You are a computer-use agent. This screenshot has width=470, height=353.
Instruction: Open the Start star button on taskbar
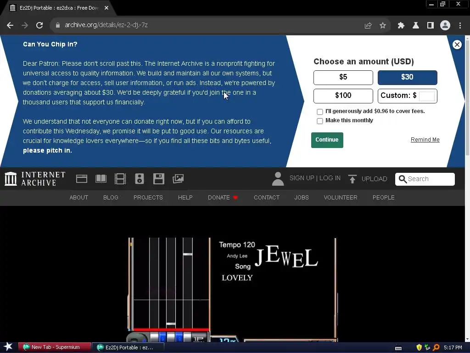tap(8, 347)
